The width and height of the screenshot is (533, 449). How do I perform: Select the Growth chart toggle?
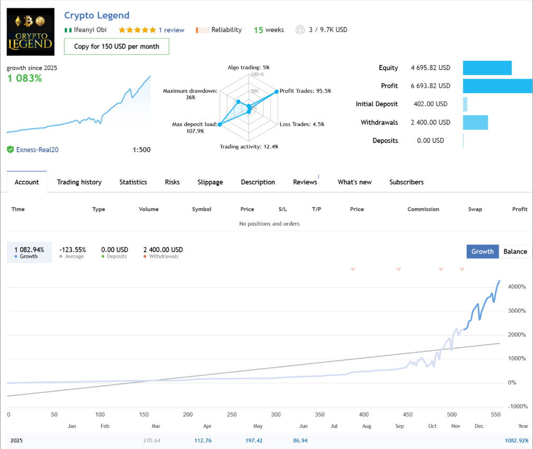(482, 251)
